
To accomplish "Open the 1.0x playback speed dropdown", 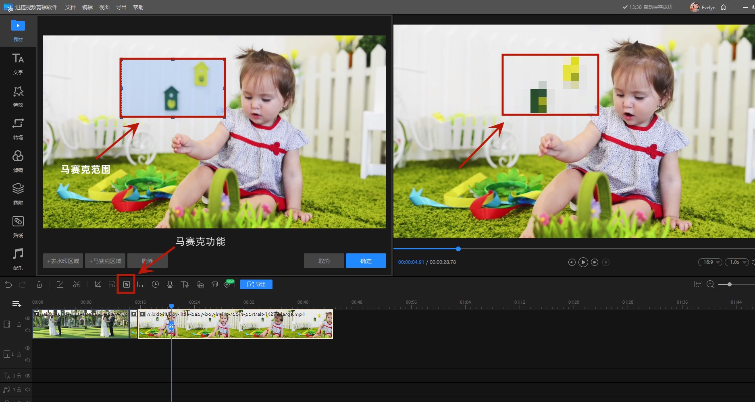I will tap(736, 262).
